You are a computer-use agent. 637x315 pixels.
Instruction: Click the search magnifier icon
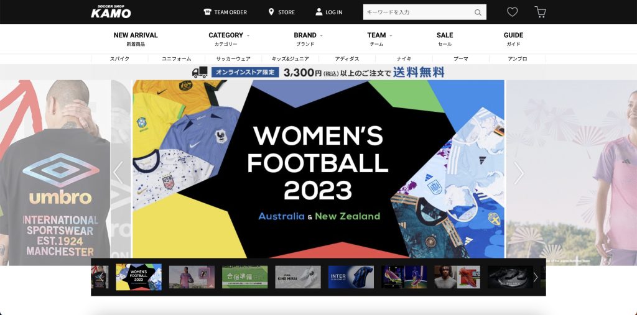478,12
